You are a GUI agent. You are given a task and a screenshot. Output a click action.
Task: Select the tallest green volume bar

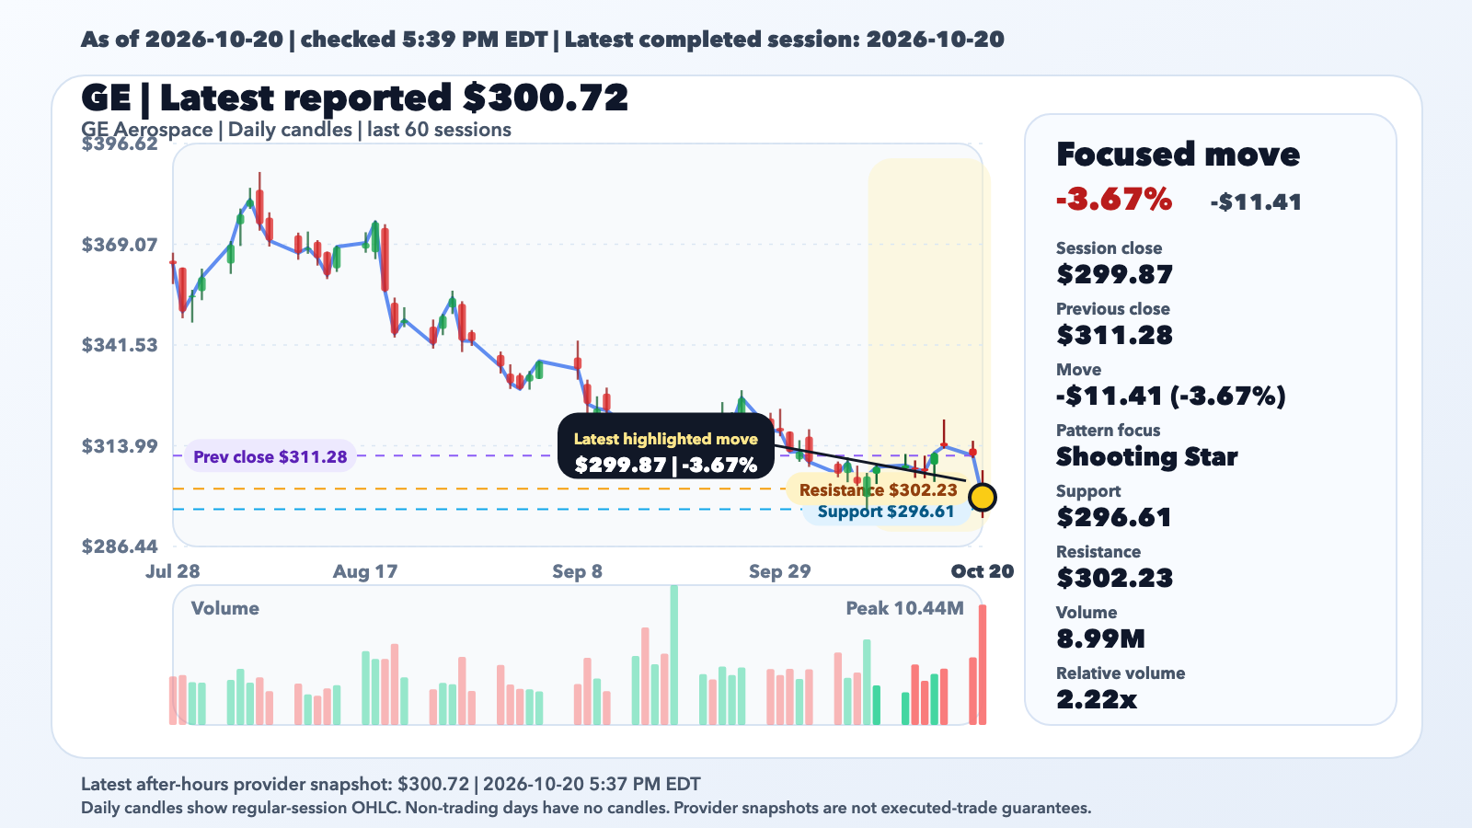[674, 655]
